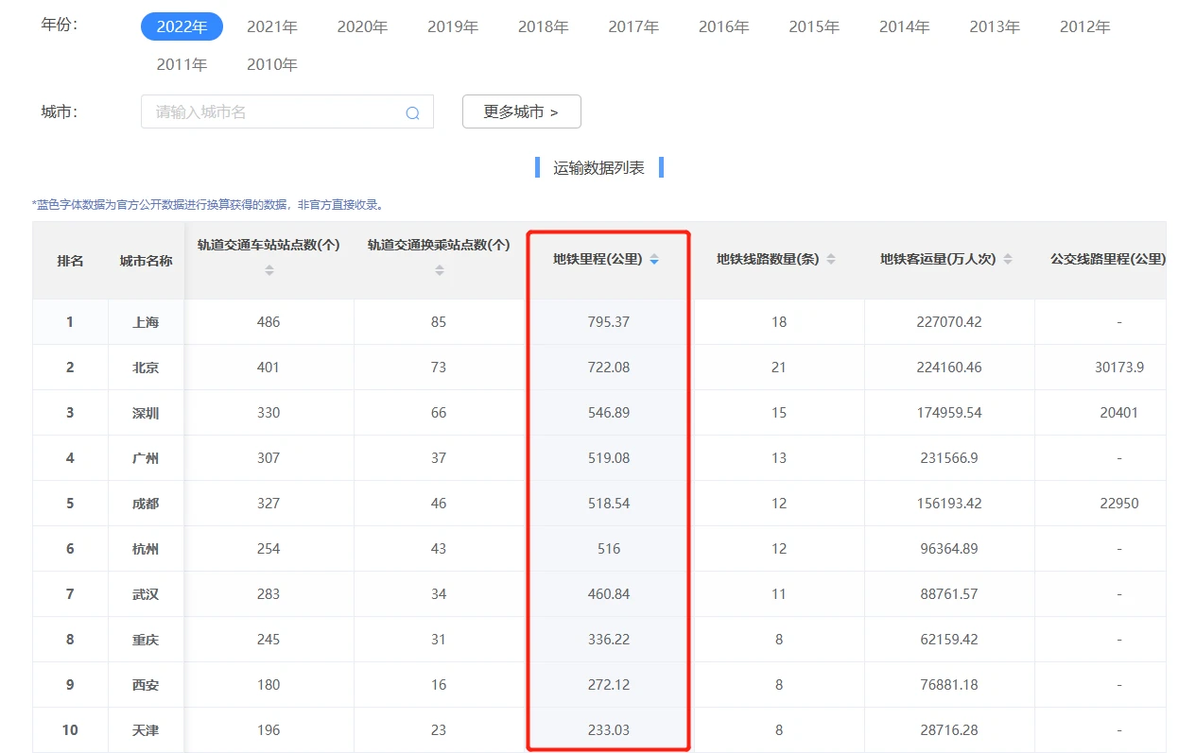Select the 武汉 city name cell

coord(147,594)
